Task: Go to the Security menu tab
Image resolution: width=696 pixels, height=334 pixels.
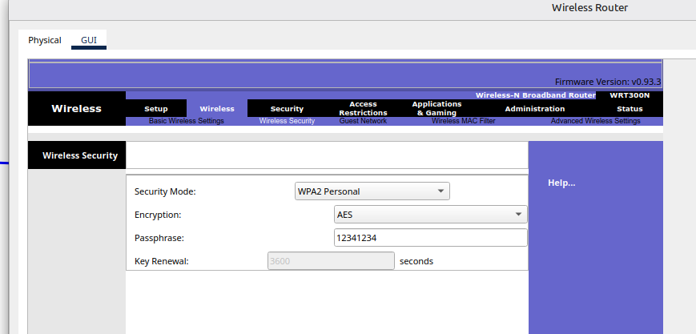Action: pos(287,109)
